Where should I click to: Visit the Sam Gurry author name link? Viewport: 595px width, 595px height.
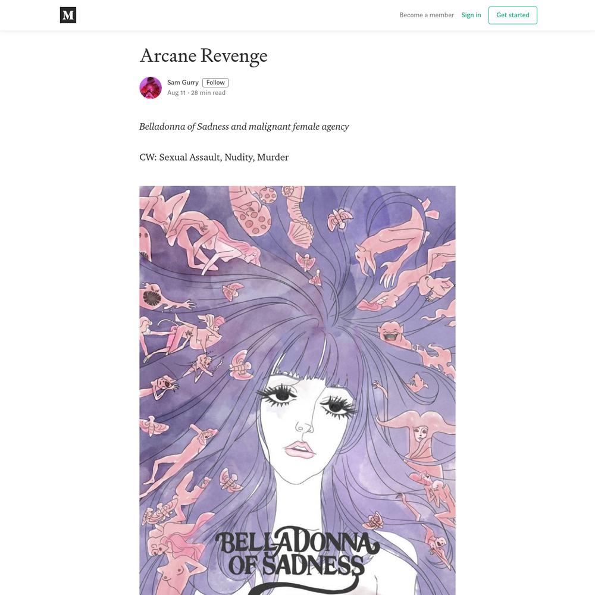pyautogui.click(x=183, y=82)
